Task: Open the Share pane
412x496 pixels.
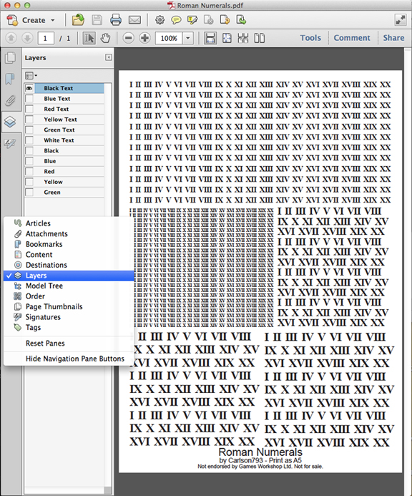Action: tap(393, 38)
